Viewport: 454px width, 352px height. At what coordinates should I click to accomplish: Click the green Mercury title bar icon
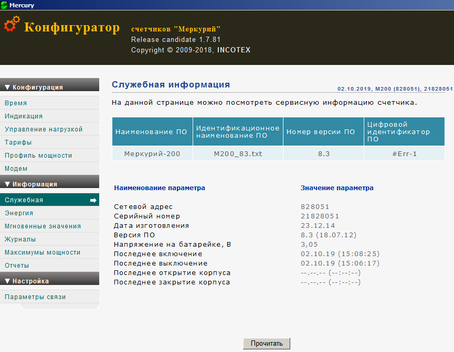tap(4, 5)
